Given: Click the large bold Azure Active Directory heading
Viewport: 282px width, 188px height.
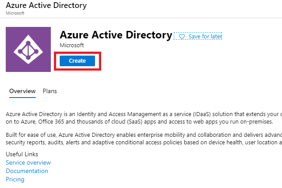Looking at the screenshot, I should (115, 35).
